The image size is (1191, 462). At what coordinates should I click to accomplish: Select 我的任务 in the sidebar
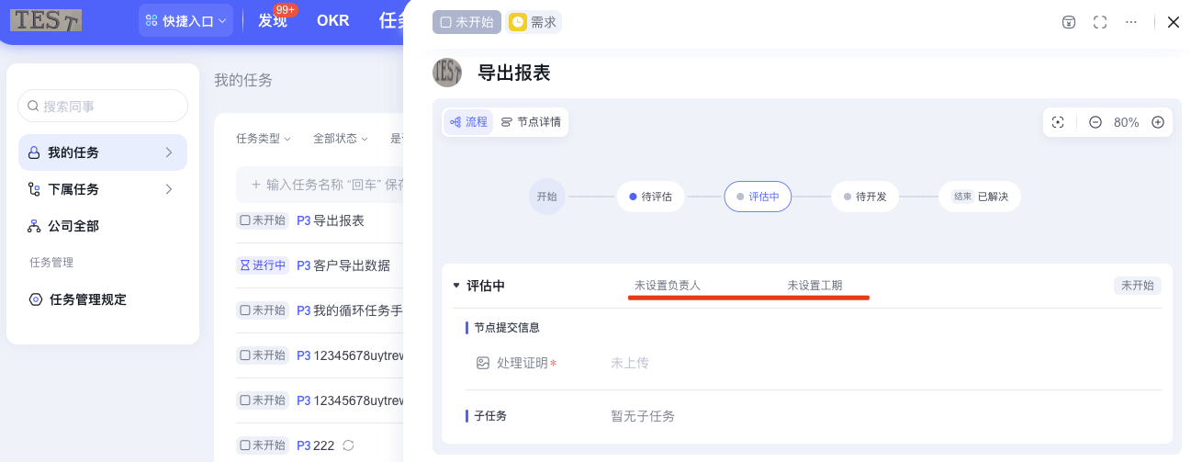click(103, 152)
